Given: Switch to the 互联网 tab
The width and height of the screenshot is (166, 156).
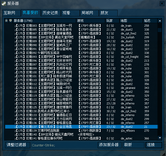Looking at the screenshot, I should [11, 13].
